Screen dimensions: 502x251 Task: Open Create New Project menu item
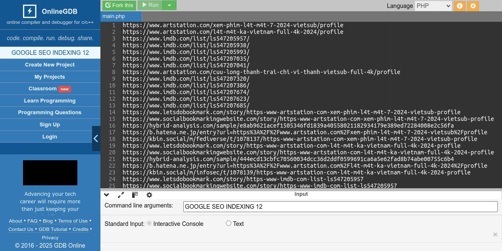(50, 65)
